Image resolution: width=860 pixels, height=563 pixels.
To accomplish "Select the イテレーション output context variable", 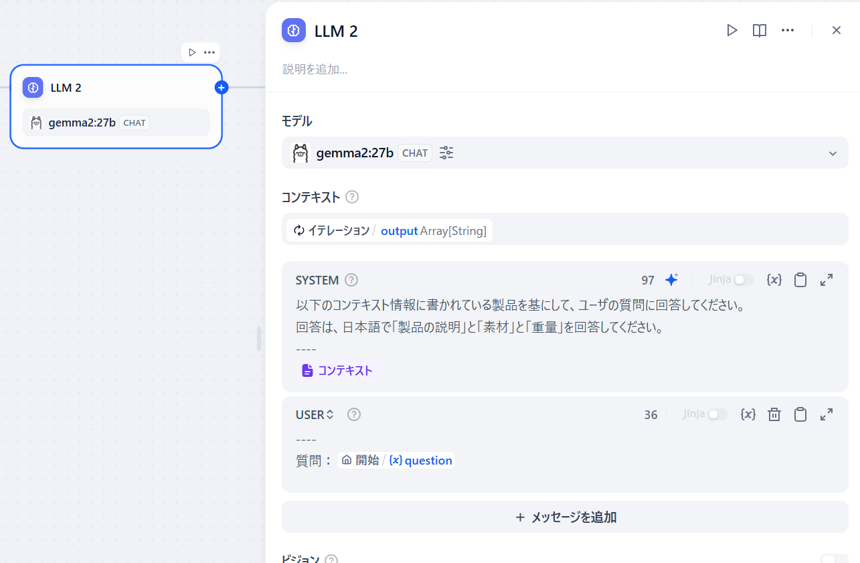I will coord(390,230).
